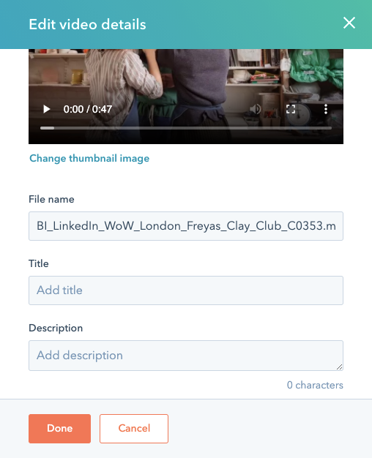Screen dimensions: 372x458
Task: Grab the description field resize handle
Action: pyautogui.click(x=339, y=367)
